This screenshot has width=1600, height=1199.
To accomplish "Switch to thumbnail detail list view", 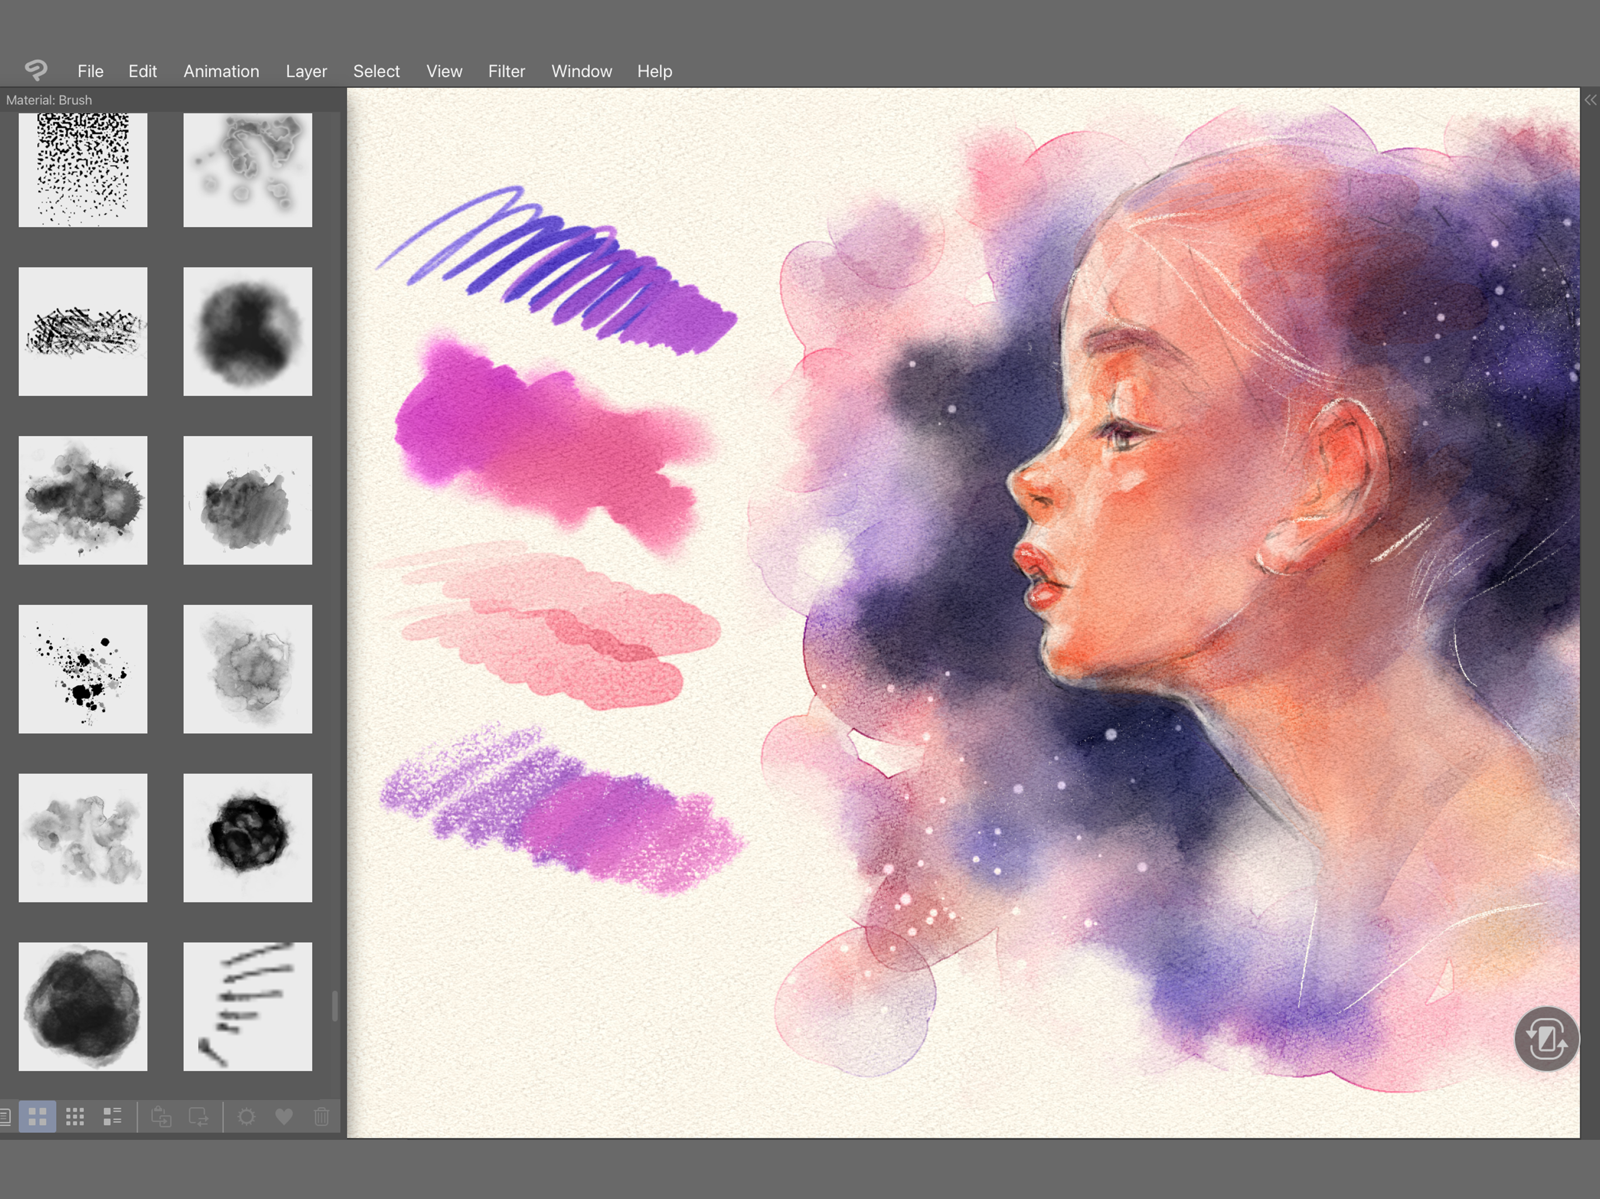I will point(113,1116).
